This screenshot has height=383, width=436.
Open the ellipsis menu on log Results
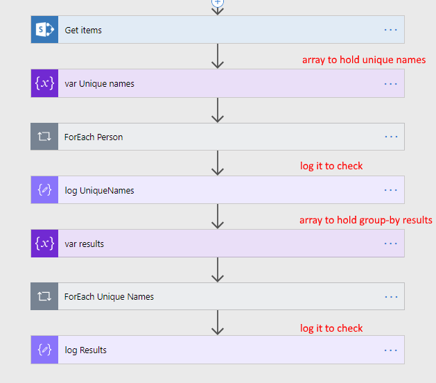(391, 350)
